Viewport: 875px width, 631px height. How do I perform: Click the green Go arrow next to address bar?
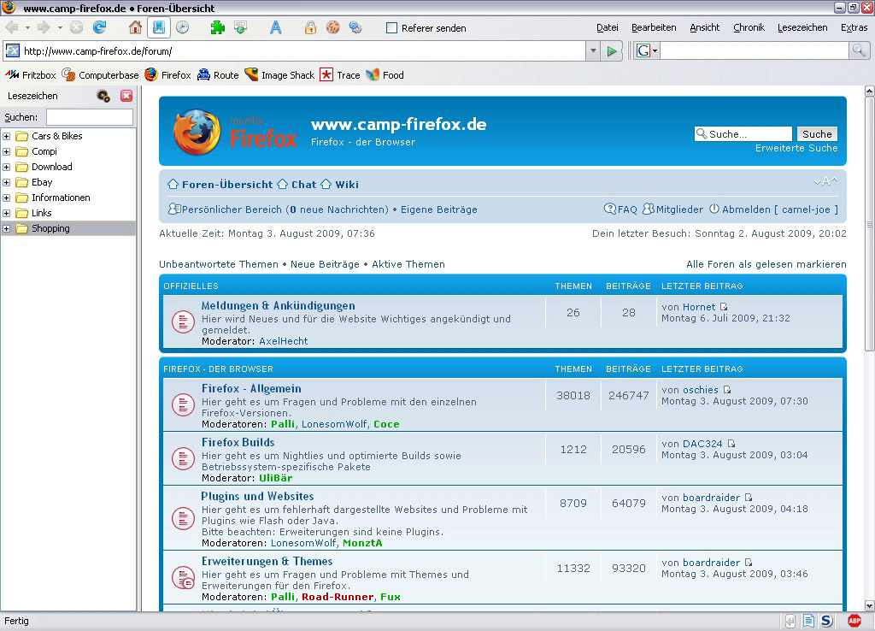612,51
